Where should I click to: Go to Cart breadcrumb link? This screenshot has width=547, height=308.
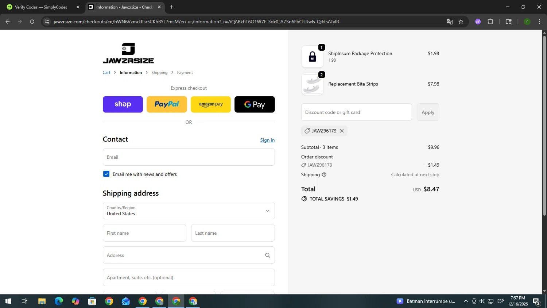106,73
